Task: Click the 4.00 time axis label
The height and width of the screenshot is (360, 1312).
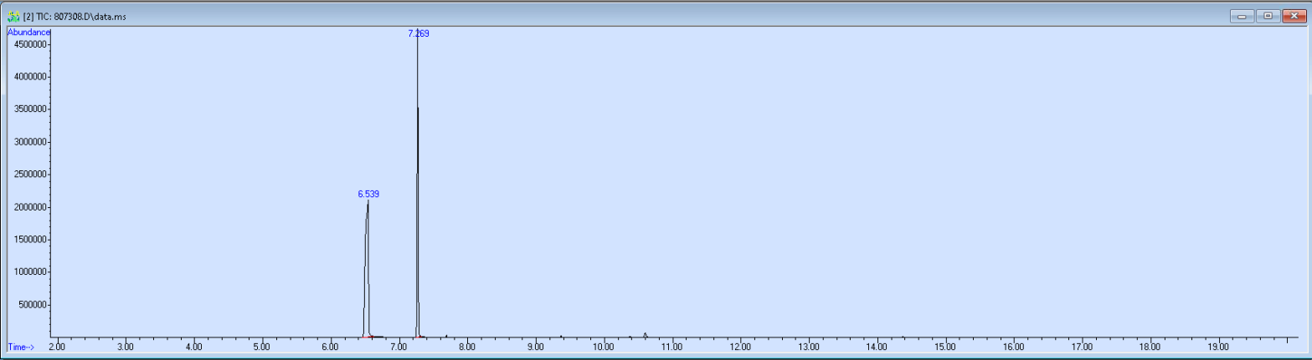Action: [193, 346]
